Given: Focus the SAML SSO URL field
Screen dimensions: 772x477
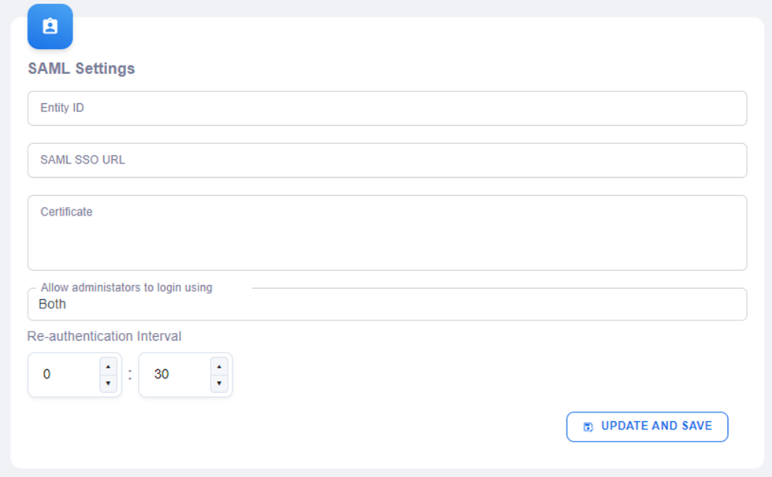Looking at the screenshot, I should click(x=387, y=161).
